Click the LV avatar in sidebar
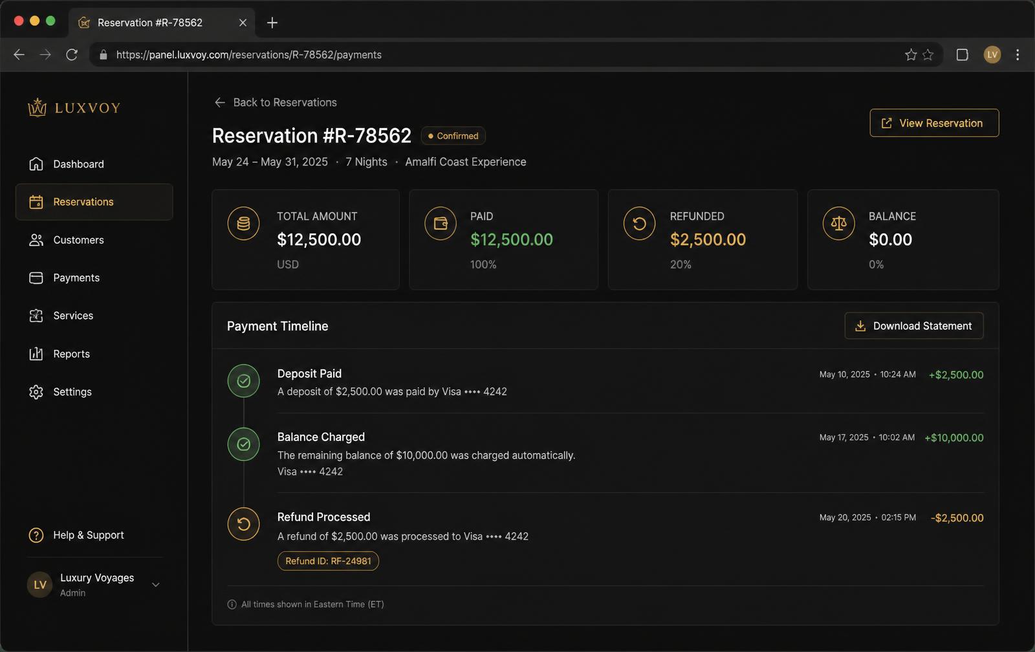1035x652 pixels. [x=39, y=585]
